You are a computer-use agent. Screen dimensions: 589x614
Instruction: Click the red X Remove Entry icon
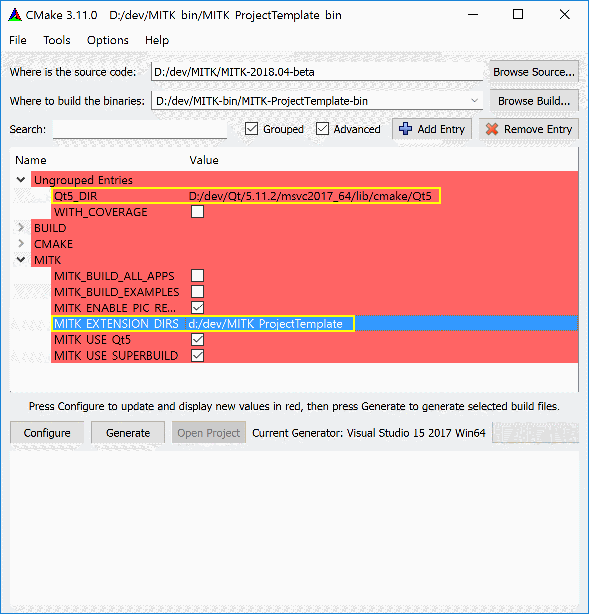pos(492,129)
